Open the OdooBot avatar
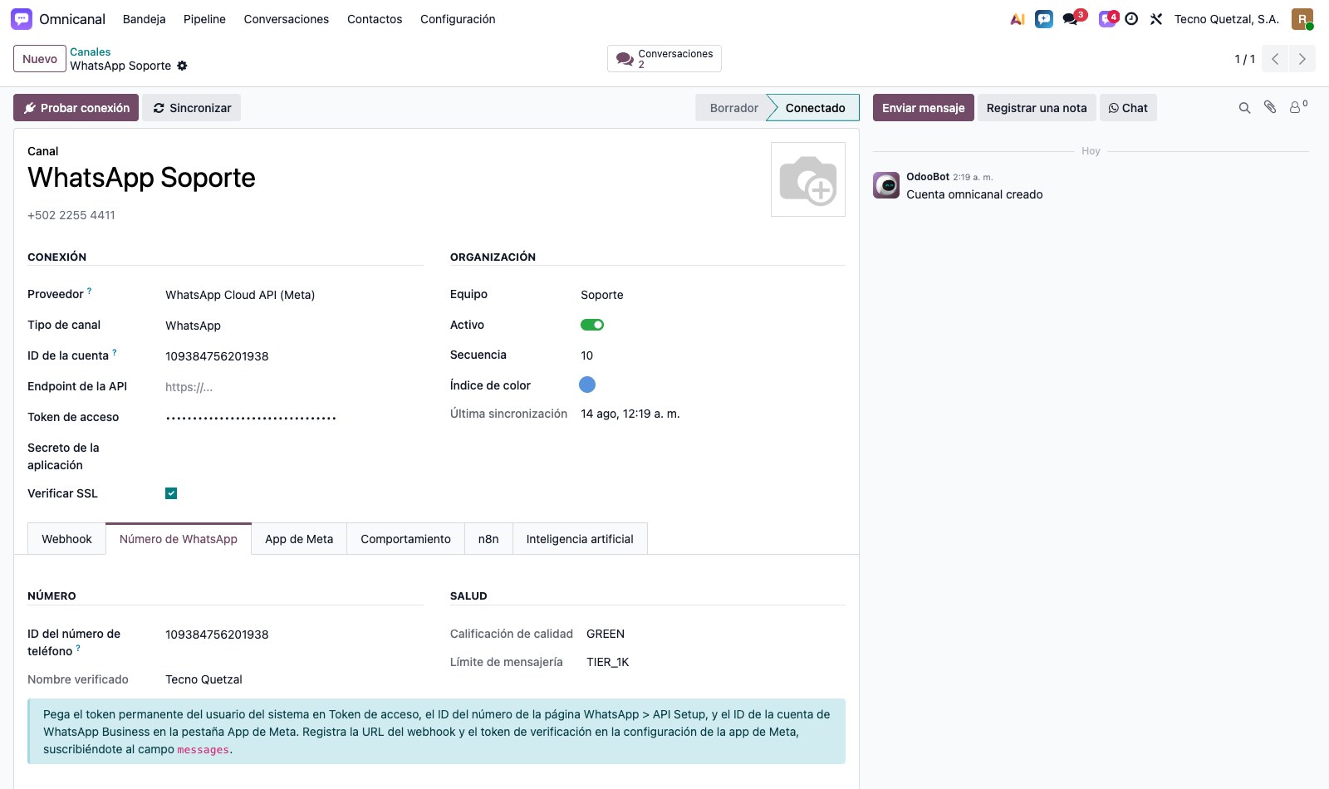 click(x=886, y=185)
